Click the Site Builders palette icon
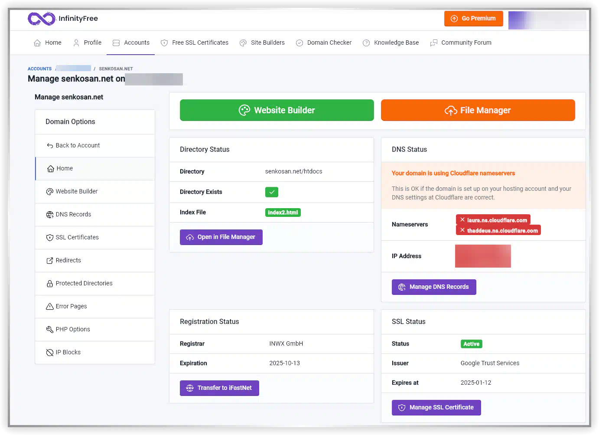The image size is (599, 435). click(243, 43)
